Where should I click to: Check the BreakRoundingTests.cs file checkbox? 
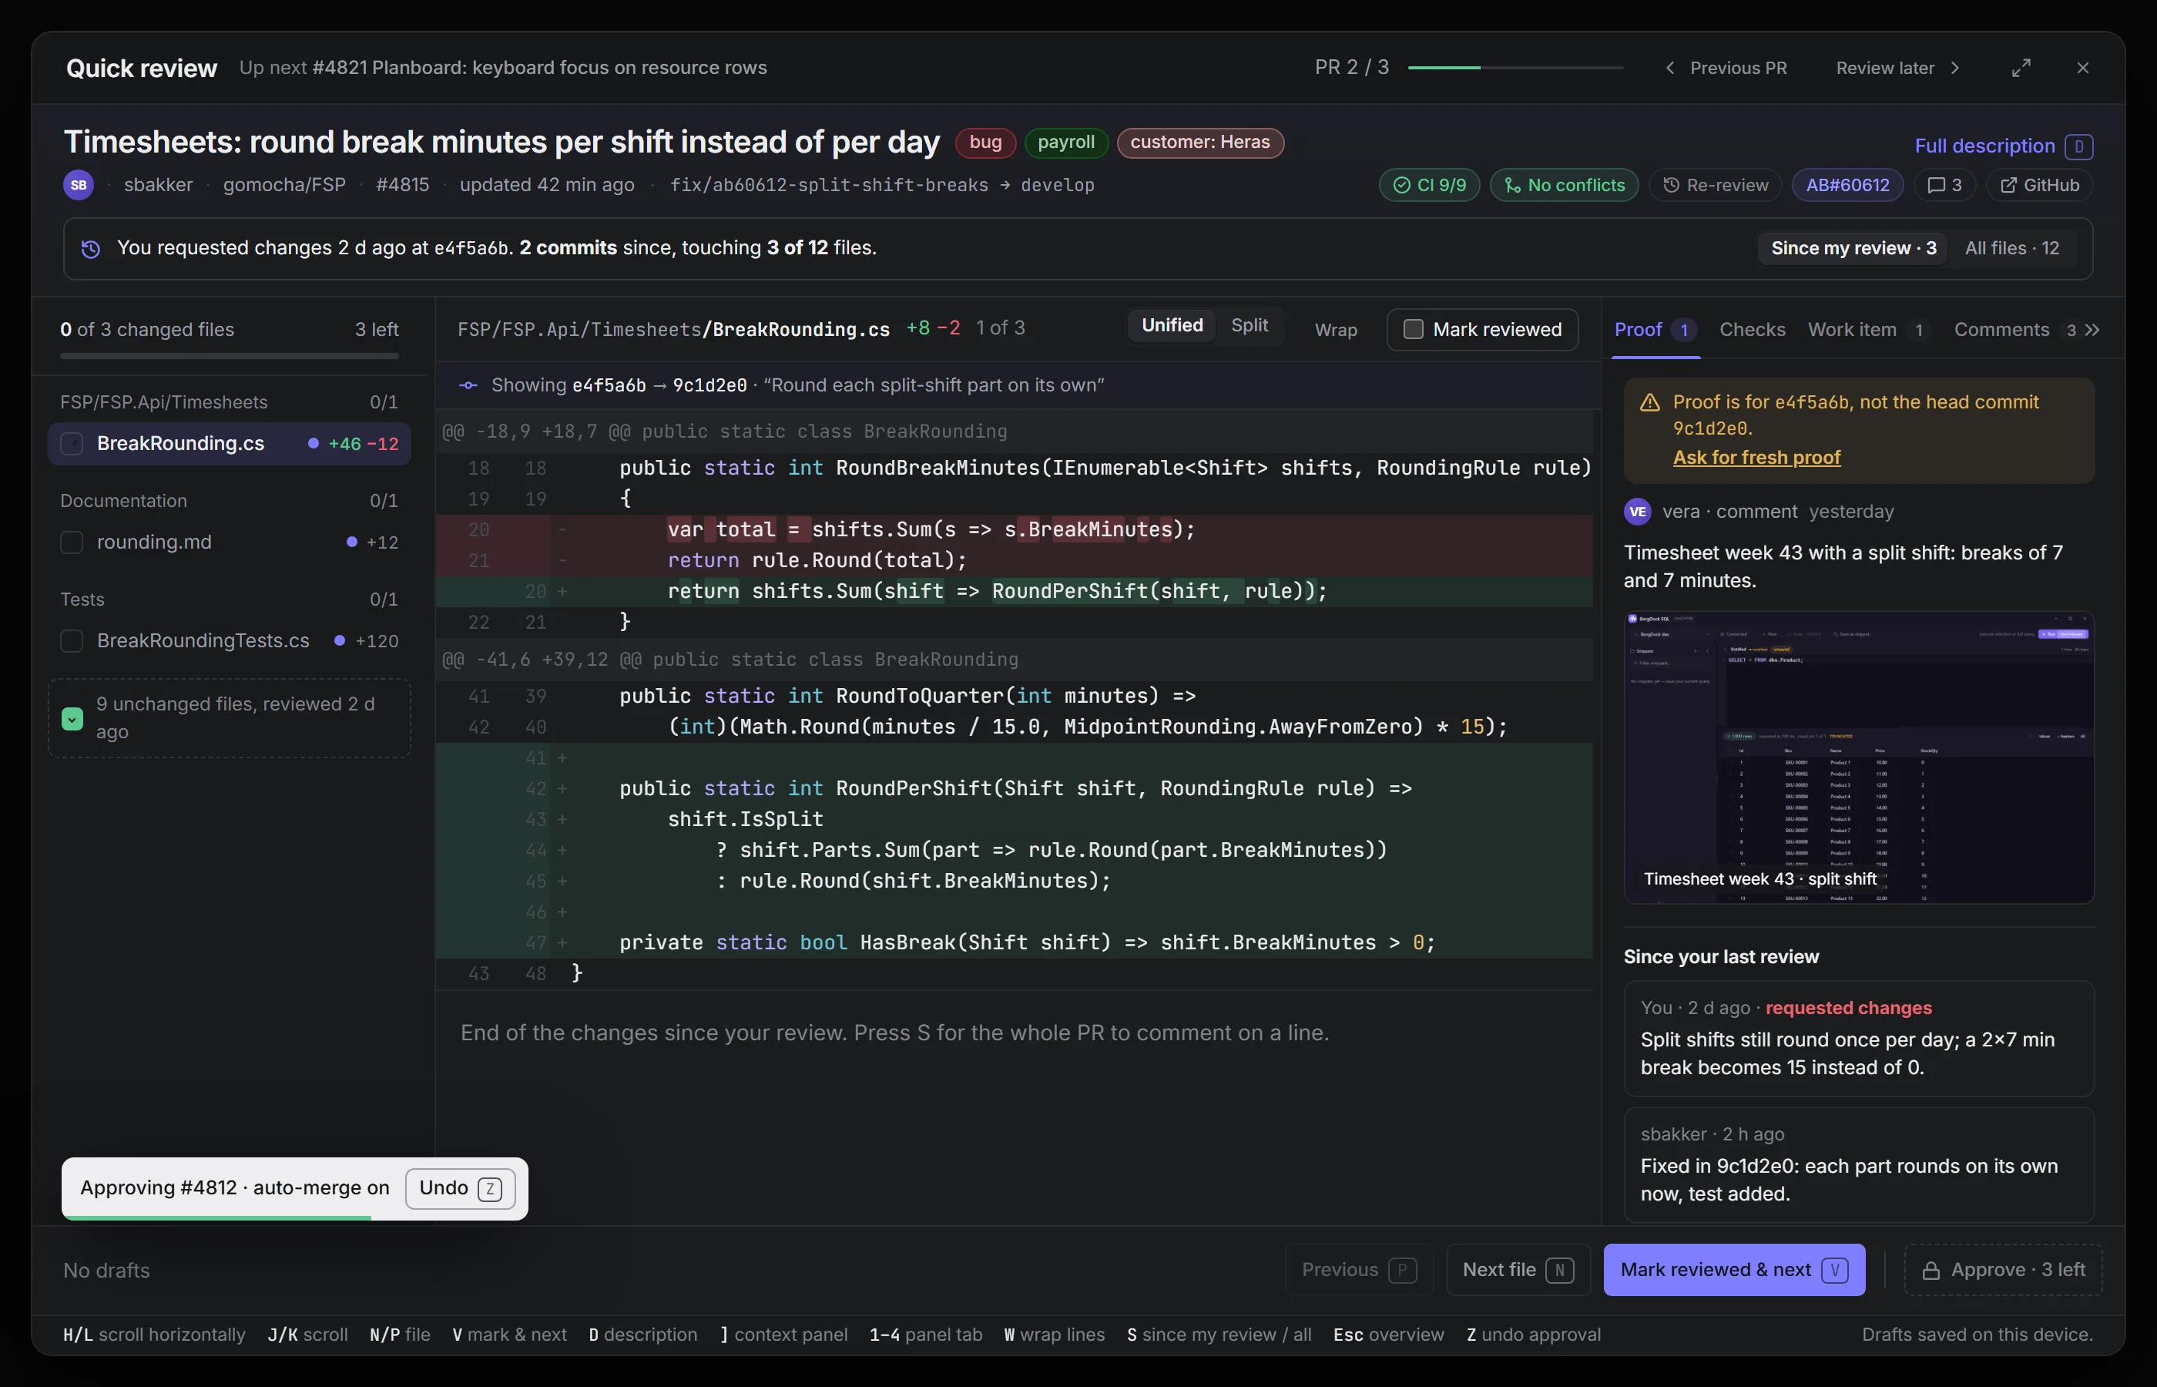72,641
